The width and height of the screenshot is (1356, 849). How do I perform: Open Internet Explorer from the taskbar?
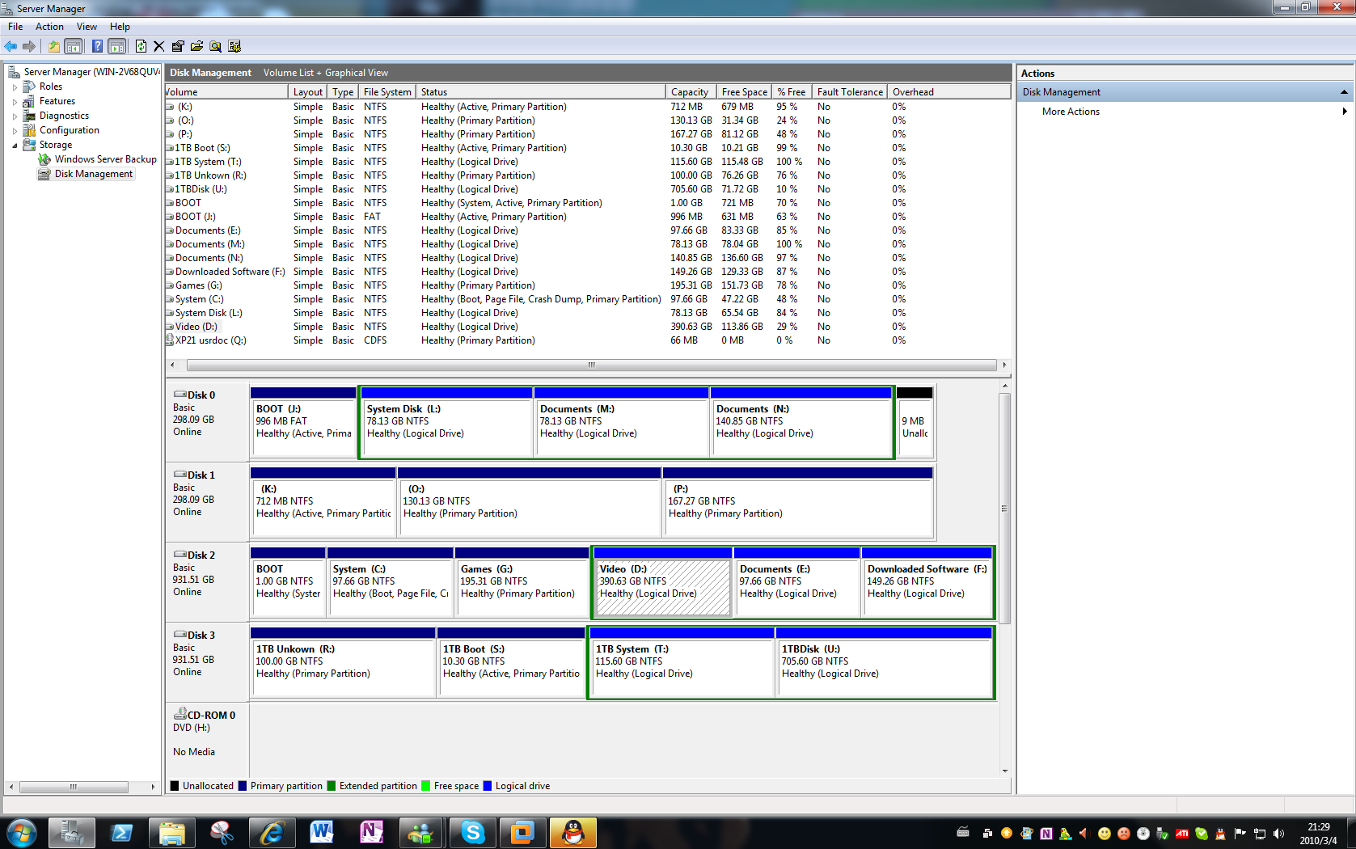pos(272,833)
